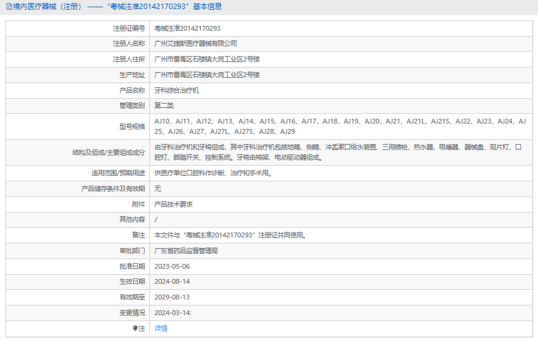The width and height of the screenshot is (538, 341).
Task: Click the 产品储存条件及有效期 label
Action: tap(113, 189)
